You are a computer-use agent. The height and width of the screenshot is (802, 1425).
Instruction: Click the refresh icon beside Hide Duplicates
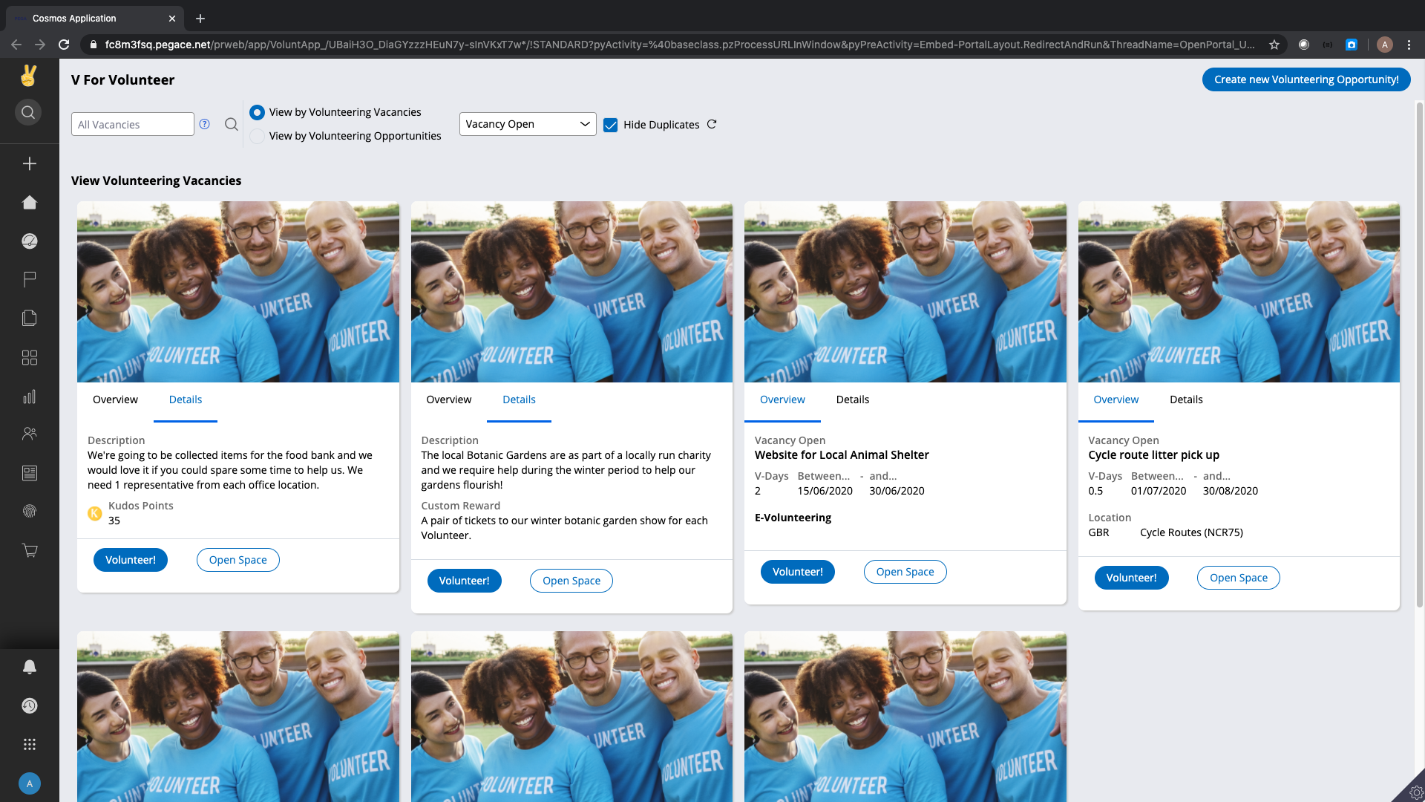712,124
